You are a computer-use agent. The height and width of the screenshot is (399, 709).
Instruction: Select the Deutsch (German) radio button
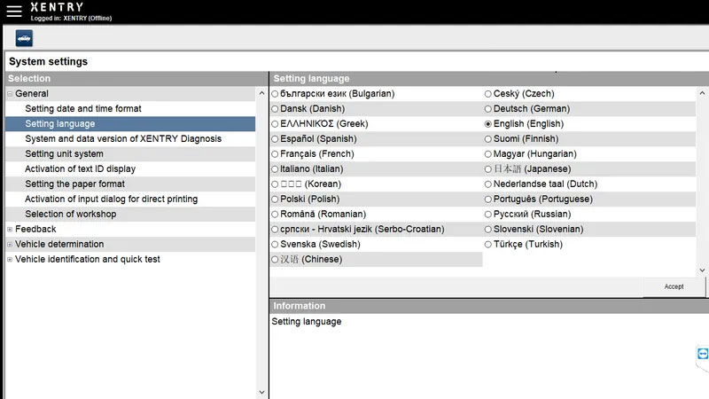(x=488, y=109)
